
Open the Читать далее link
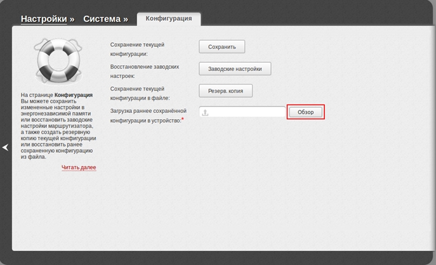tap(79, 167)
